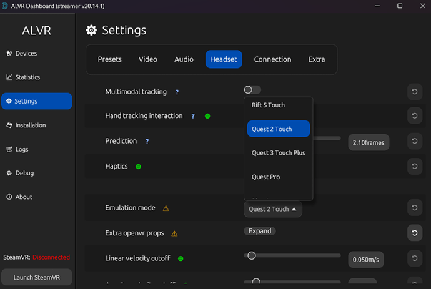Click the reset icon for Haptics row

(414, 166)
